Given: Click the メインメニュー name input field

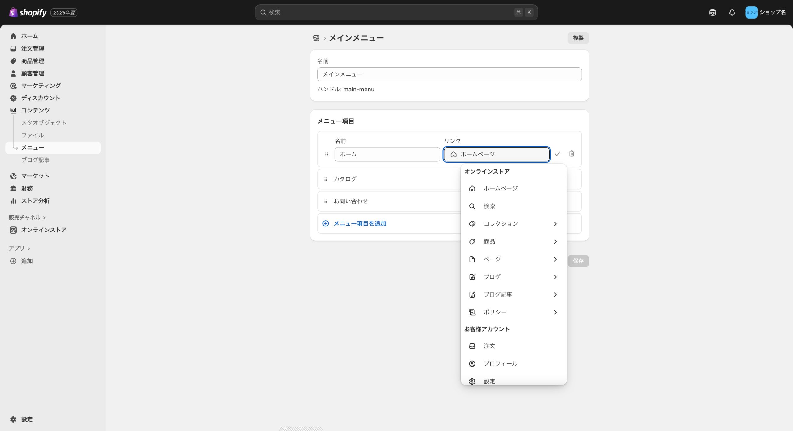Looking at the screenshot, I should [449, 74].
